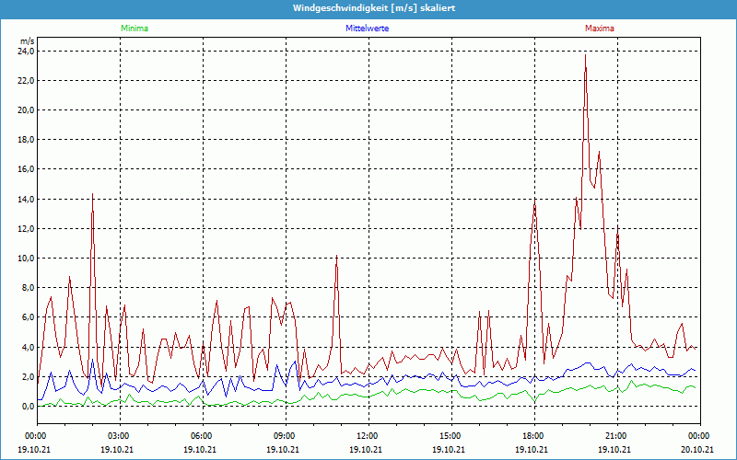Click the 18:00 time axis label
The height and width of the screenshot is (460, 737).
(533, 435)
